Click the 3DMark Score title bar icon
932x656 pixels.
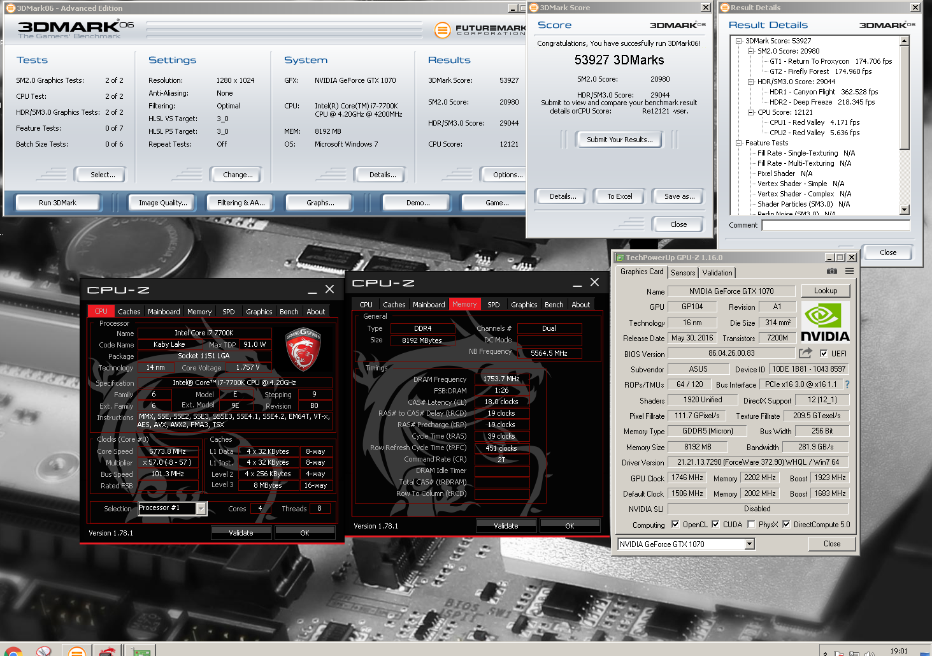click(534, 8)
